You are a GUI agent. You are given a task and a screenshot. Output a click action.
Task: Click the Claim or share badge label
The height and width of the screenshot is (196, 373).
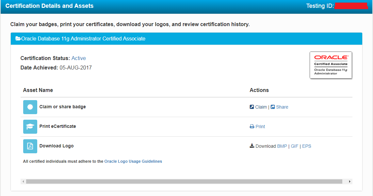(x=63, y=107)
